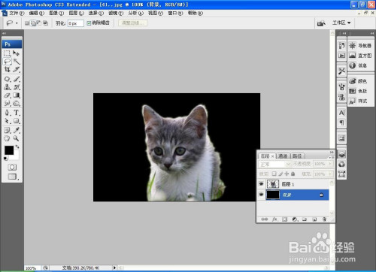
Task: Select the Magic Wand tool
Action: [17, 62]
